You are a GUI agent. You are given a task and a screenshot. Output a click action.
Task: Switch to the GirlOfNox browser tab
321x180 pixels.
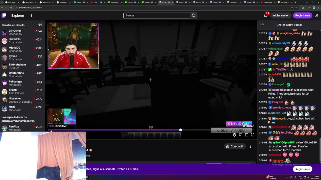point(233,2)
